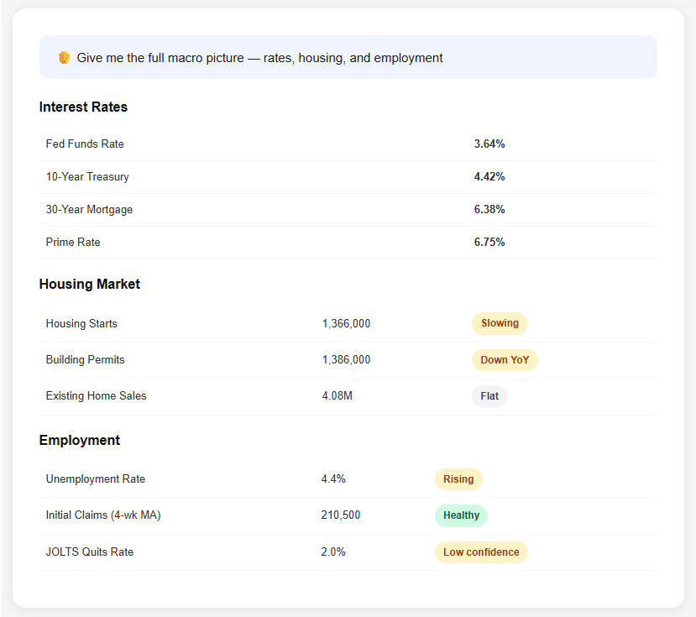The width and height of the screenshot is (696, 617).
Task: Click the Flat badge on Existing Home Sales
Action: point(489,395)
